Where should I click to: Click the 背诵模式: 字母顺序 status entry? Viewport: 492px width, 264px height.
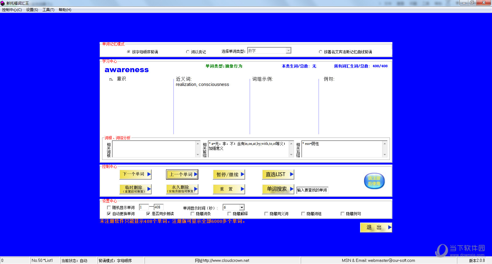tap(115, 260)
